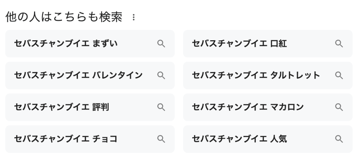Open the three-dot menu beside 他の人はこちらも検索

pyautogui.click(x=133, y=18)
